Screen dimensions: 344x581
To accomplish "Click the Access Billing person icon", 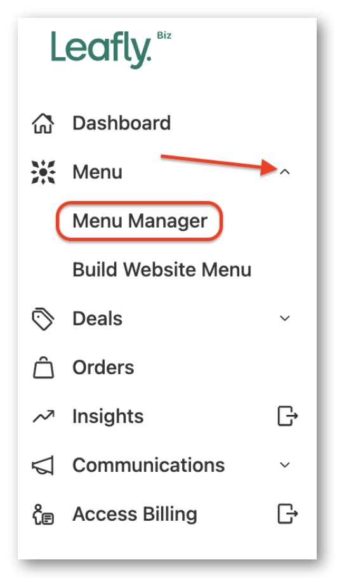I will point(43,514).
